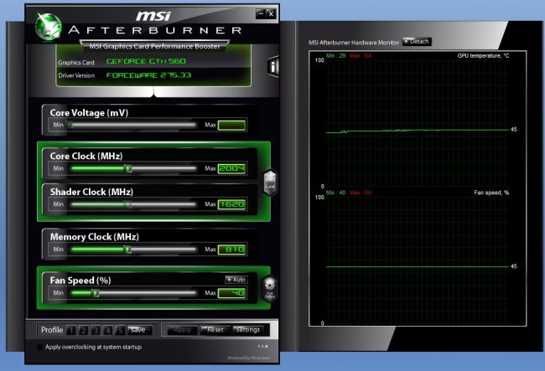Click the Memory Clock slider handle

click(x=128, y=250)
